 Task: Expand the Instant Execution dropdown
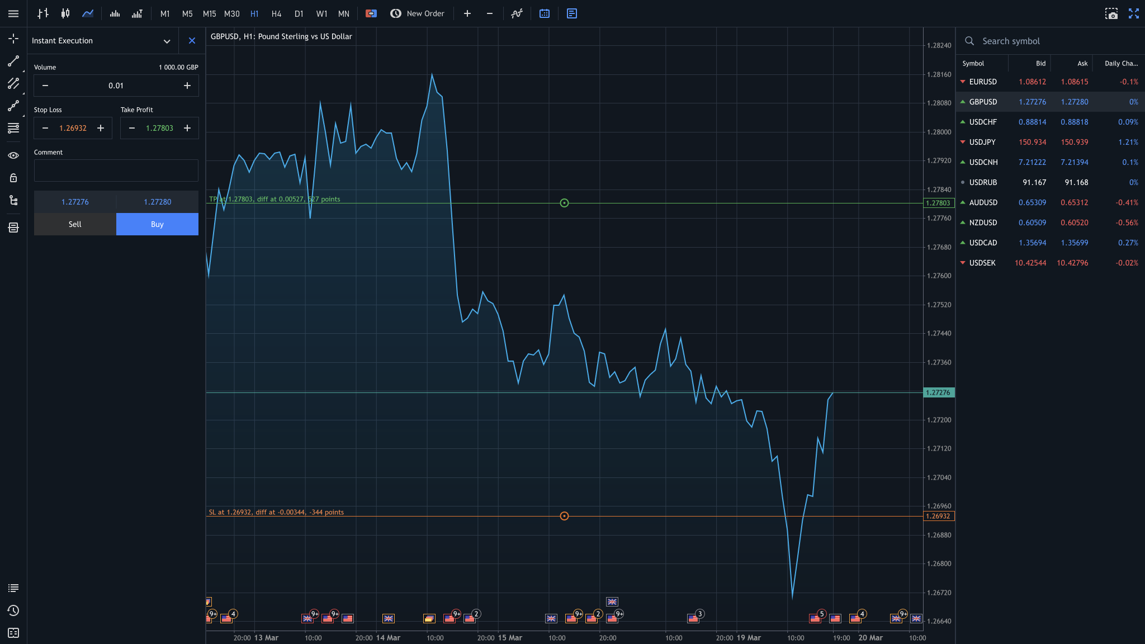click(167, 41)
